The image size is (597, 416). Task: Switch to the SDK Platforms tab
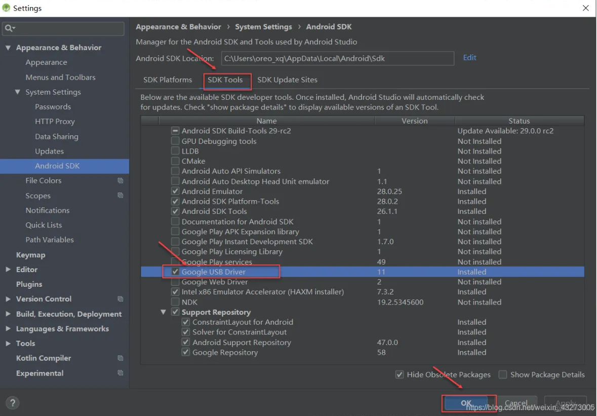[168, 80]
